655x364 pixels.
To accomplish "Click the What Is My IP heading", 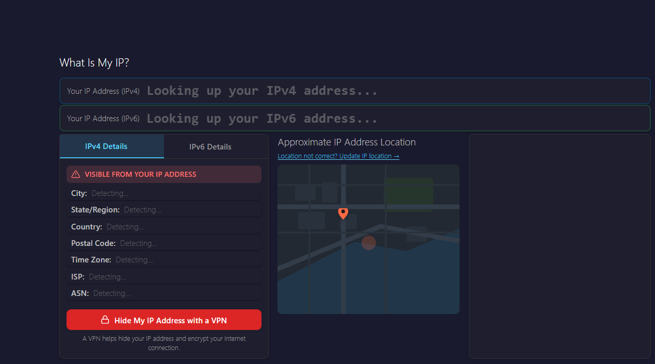I will coord(94,63).
